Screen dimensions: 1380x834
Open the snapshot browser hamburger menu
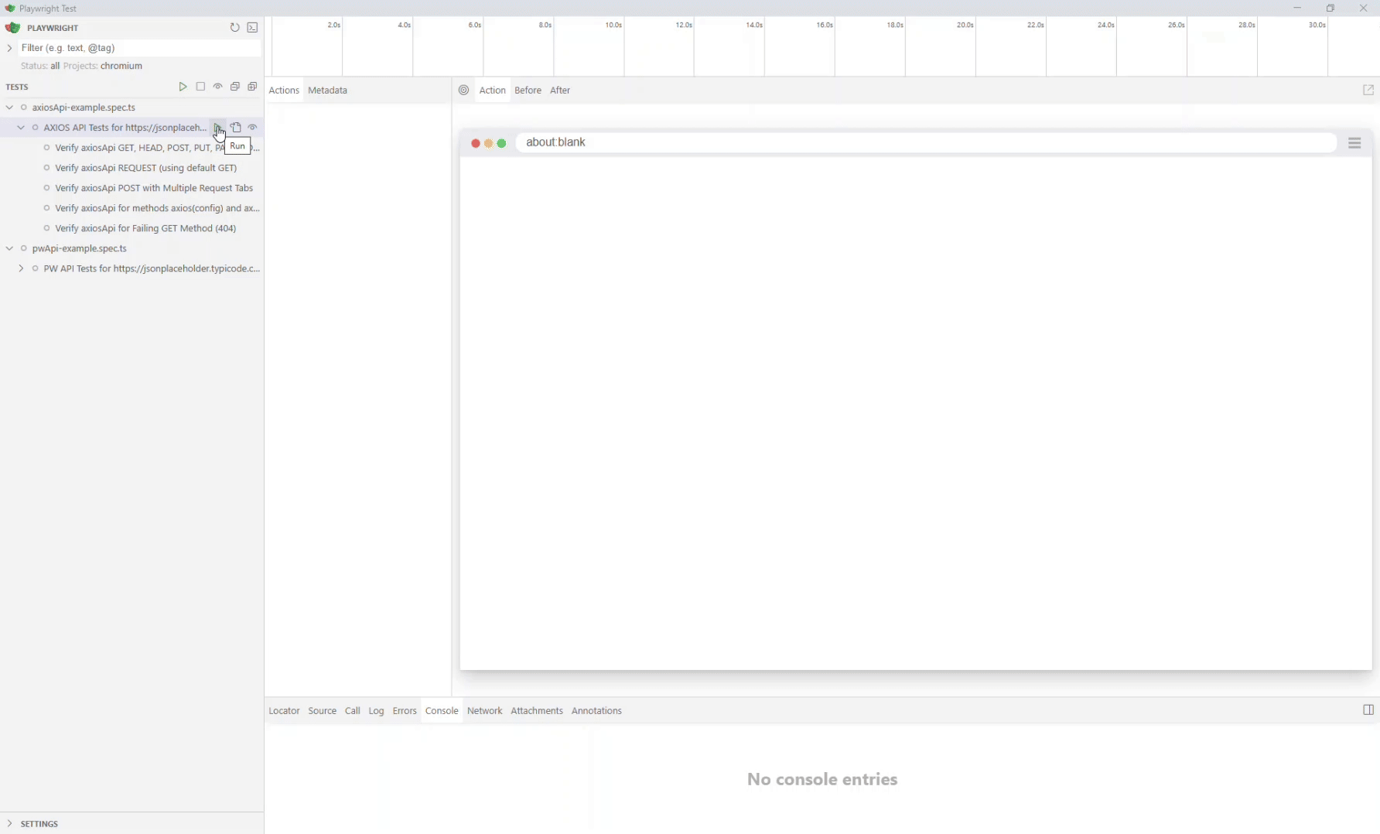click(1354, 143)
